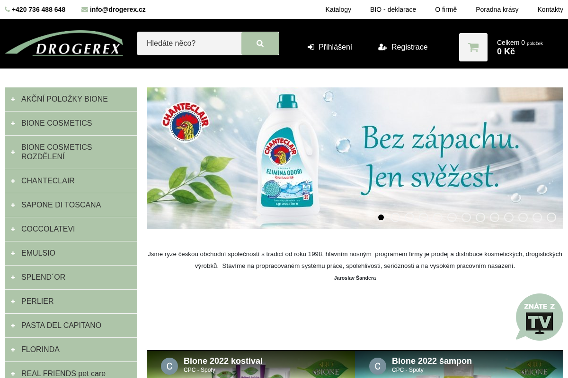Open the CHANTECLAIR category label

click(48, 181)
